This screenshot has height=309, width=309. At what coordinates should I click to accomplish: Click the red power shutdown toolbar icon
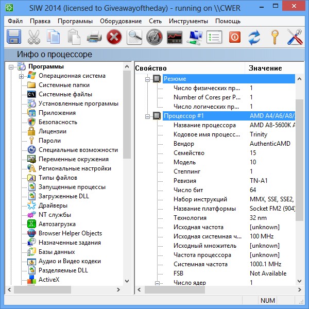[234, 38]
